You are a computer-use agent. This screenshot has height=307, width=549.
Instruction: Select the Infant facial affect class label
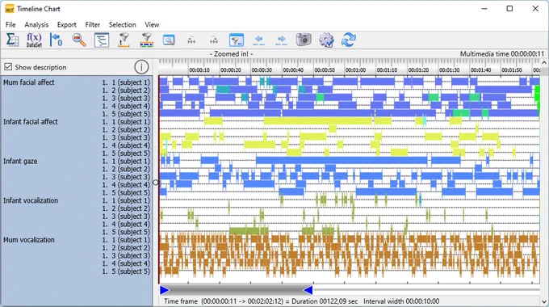[x=31, y=122]
